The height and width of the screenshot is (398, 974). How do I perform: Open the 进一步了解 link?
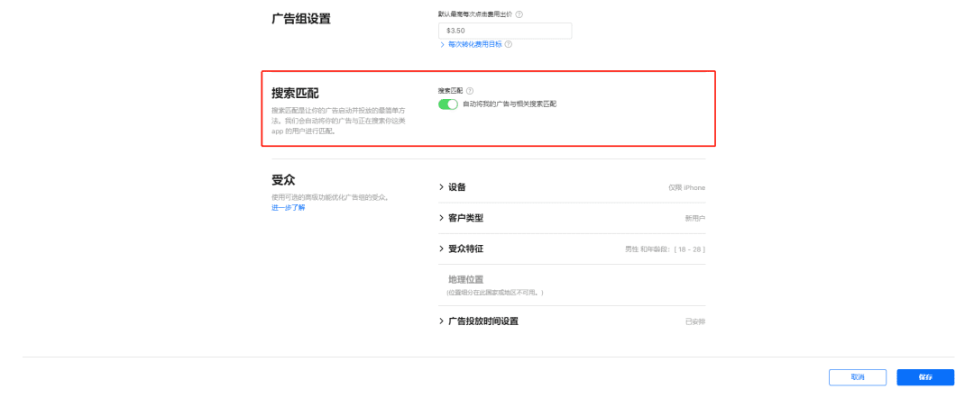[x=289, y=208]
